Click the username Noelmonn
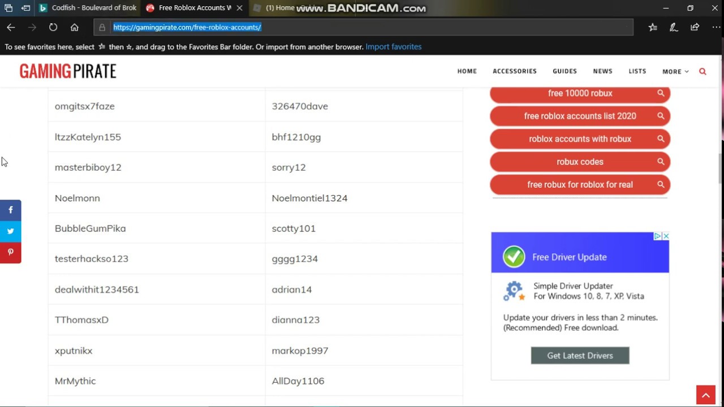 click(x=77, y=198)
